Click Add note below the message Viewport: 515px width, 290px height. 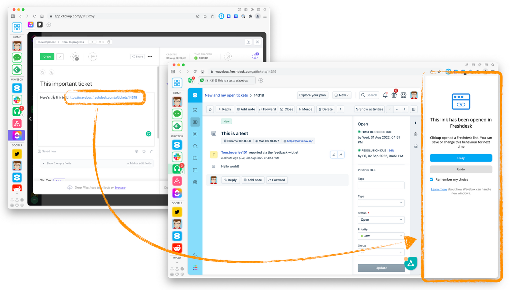pyautogui.click(x=253, y=180)
